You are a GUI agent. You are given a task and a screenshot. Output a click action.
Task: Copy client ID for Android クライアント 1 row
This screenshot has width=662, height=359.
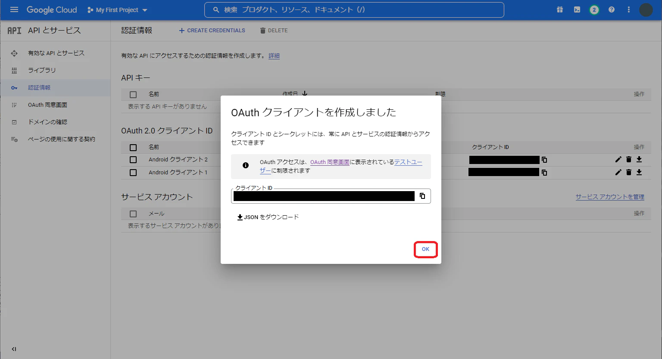click(544, 172)
